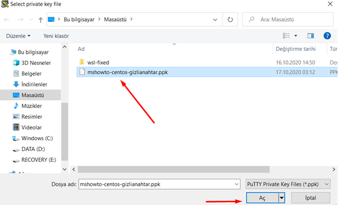Expand the chevron after Masaüstü breadcrumb
340x205 pixels.
point(132,19)
